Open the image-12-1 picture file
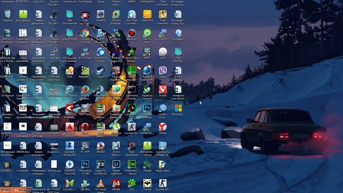The height and width of the screenshot is (193, 343). tap(54, 146)
